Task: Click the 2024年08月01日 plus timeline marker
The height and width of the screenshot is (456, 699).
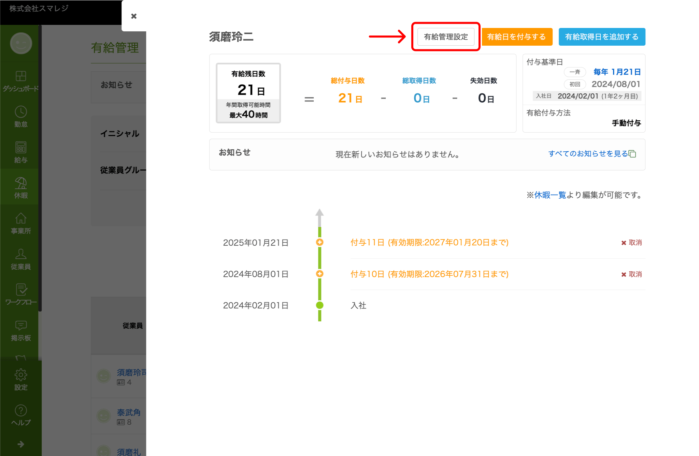Action: 319,274
